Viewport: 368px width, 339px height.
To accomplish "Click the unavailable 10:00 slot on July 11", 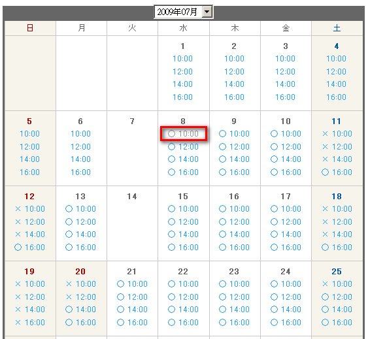I will click(x=337, y=134).
